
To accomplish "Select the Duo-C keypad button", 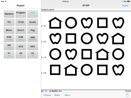I will pyautogui.click(x=21, y=30).
